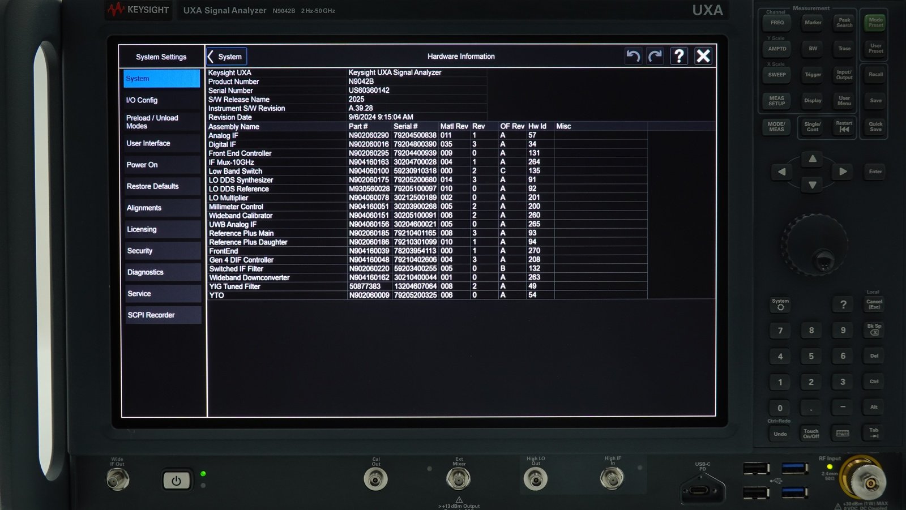The width and height of the screenshot is (906, 510).
Task: Hit the Bk Sp backspace key
Action: tap(874, 329)
